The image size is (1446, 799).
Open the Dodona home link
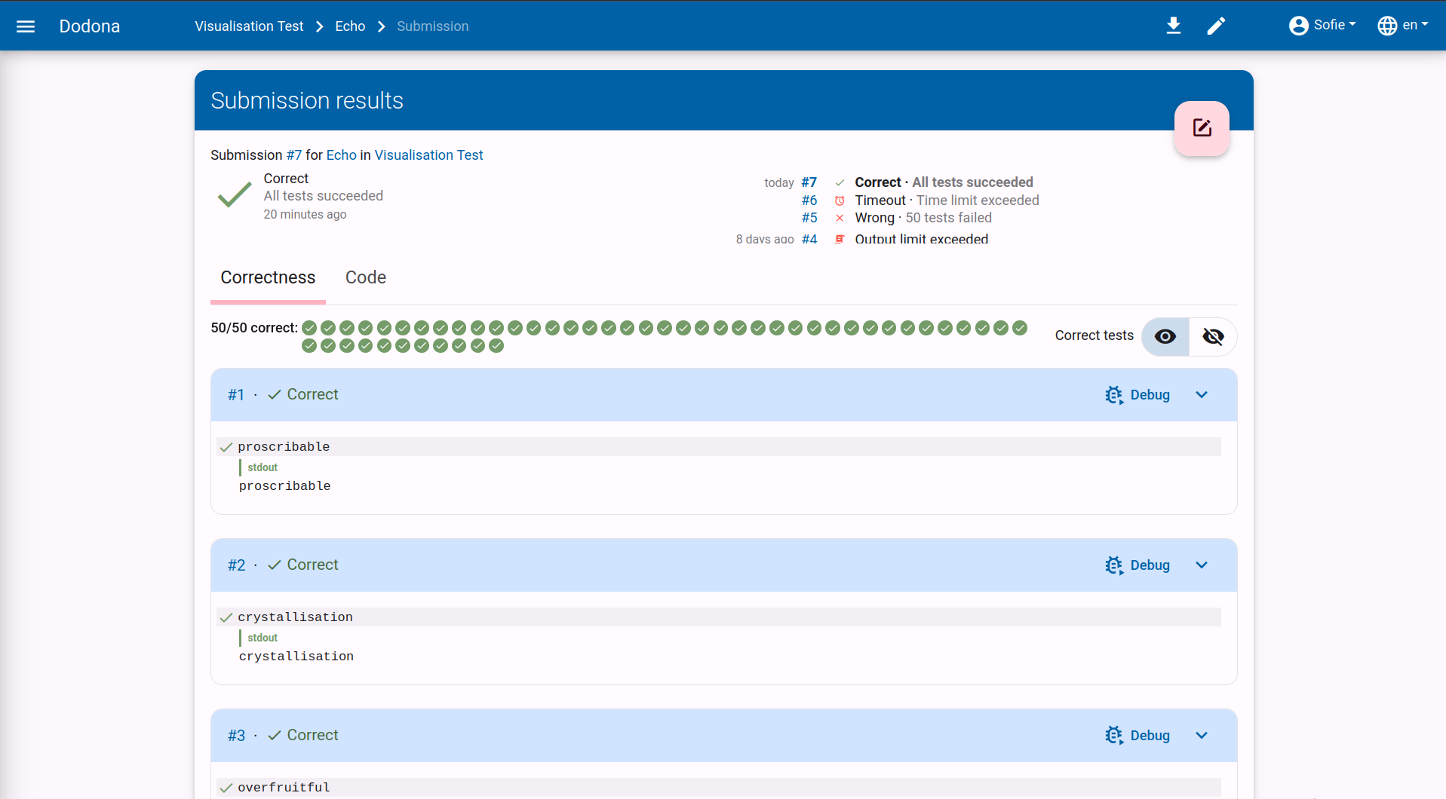90,26
